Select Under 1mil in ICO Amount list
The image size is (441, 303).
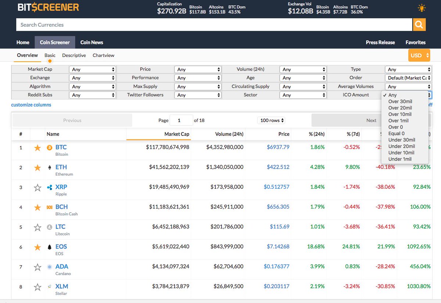(x=405, y=159)
